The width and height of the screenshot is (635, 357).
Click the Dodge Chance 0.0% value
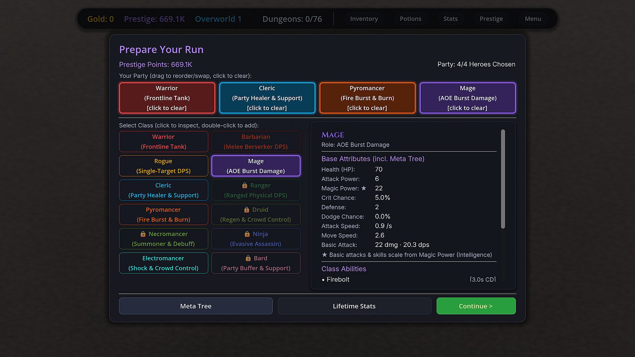point(383,217)
